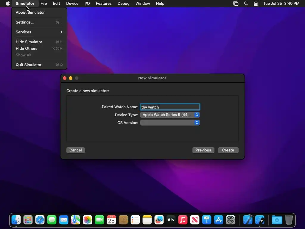Open FaceTime in the Dock

point(99,220)
